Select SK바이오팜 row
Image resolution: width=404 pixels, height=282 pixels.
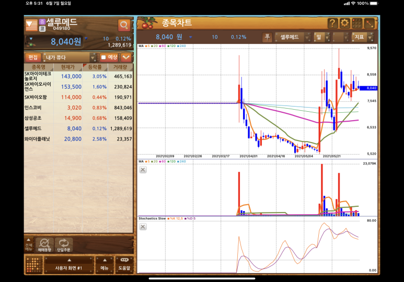click(x=78, y=97)
